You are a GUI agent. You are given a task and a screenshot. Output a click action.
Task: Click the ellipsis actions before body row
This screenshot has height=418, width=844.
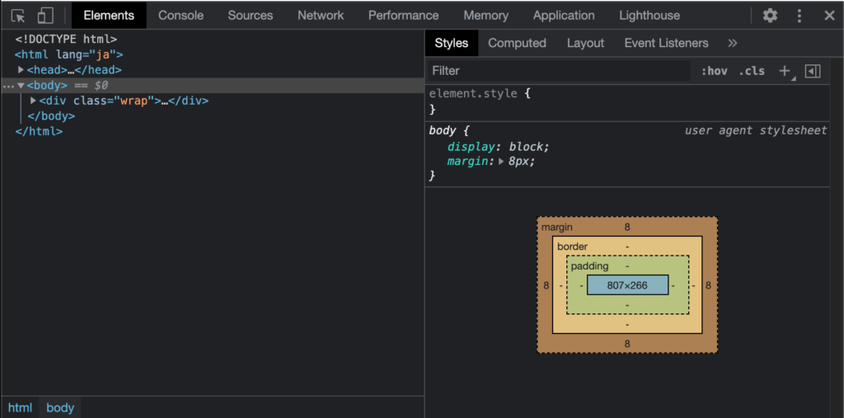tap(8, 87)
